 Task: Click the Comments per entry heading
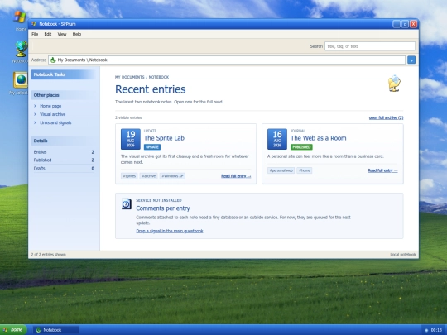point(163,208)
